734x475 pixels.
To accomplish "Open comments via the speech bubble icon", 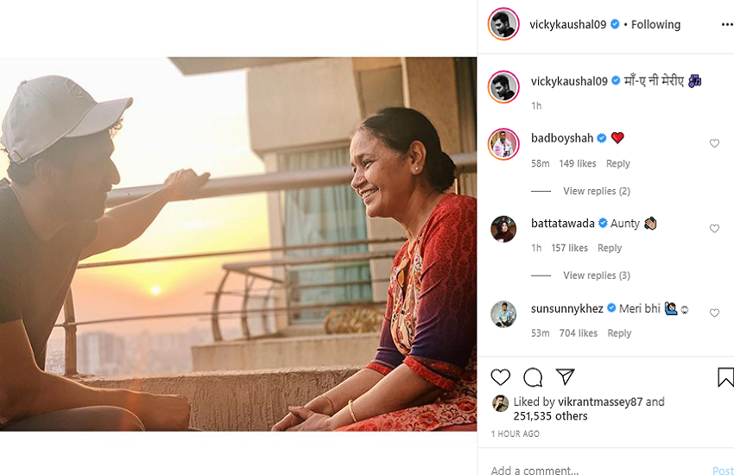I will pyautogui.click(x=533, y=377).
